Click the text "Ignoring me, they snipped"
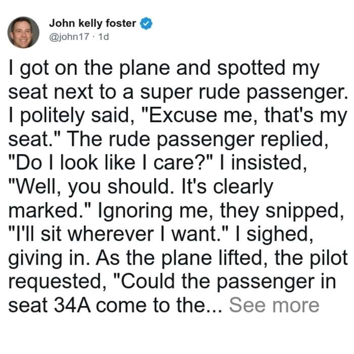Image resolution: width=354 pixels, height=354 pixels. tap(222, 211)
